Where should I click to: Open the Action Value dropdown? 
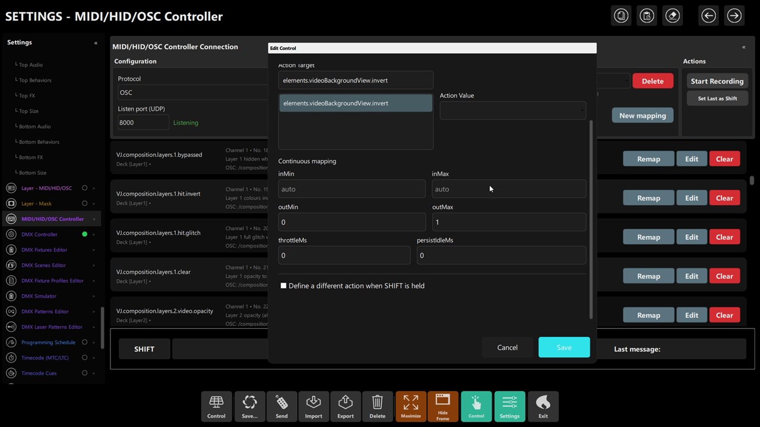[513, 110]
